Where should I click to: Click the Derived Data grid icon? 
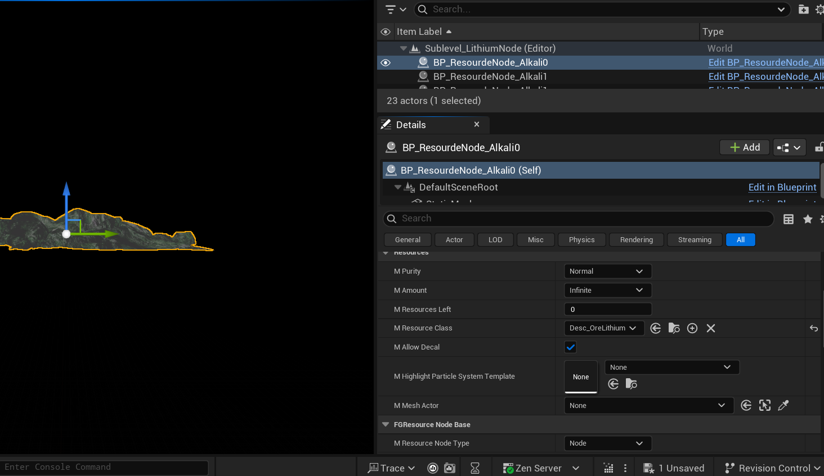[x=608, y=468]
